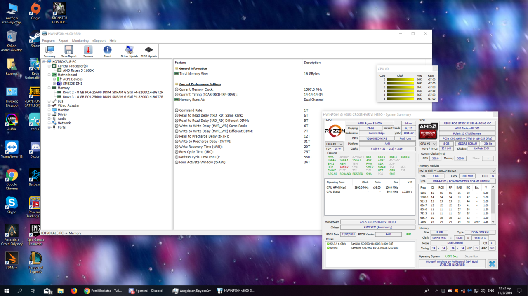The height and width of the screenshot is (296, 528).
Task: Expand the SMBIOS DMI node
Action: pos(54,84)
